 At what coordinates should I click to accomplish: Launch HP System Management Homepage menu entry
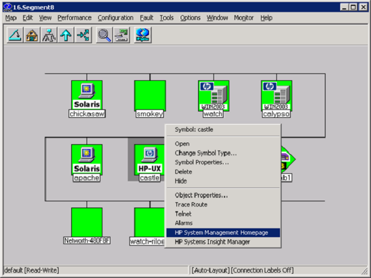223,233
